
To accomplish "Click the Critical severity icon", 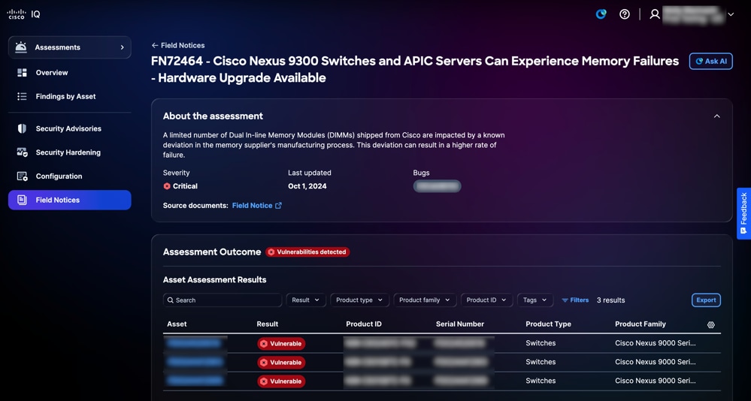I will [x=167, y=186].
